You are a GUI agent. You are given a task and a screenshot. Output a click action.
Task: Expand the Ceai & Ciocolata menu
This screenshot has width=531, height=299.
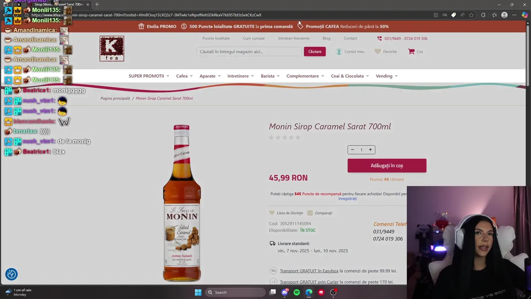[350, 76]
